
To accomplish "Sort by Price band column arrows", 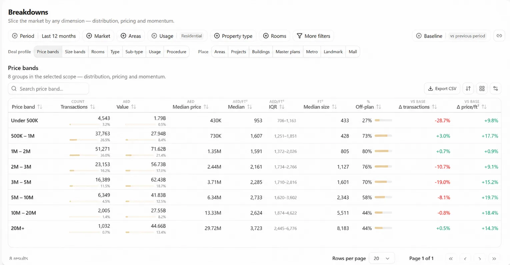I will tap(40, 107).
